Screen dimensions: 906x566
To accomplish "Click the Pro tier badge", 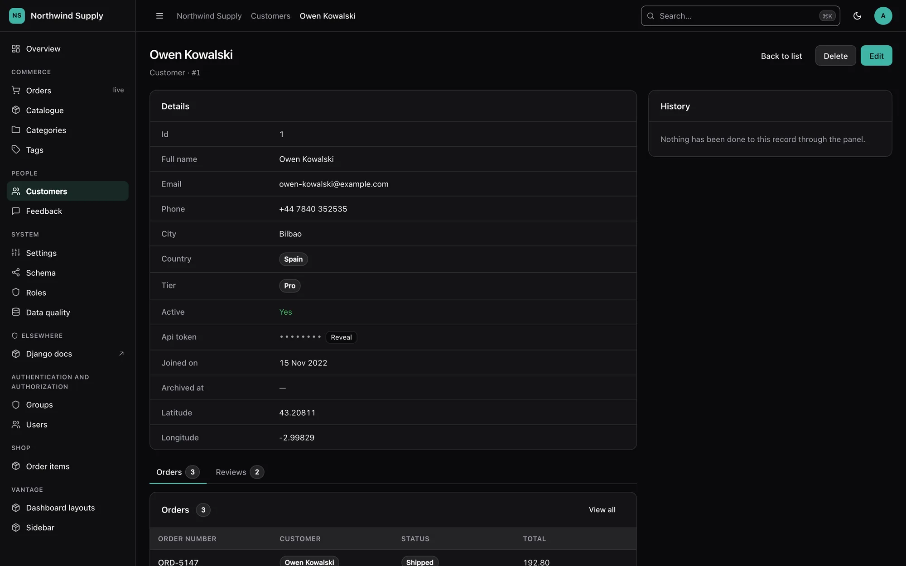I will [289, 286].
